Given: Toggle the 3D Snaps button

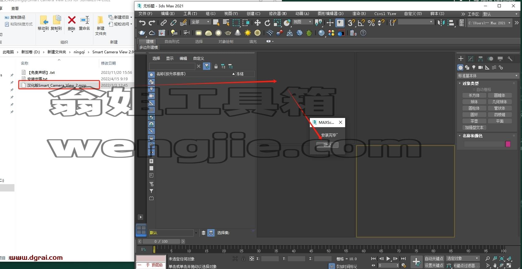Looking at the screenshot, I should pos(351,23).
